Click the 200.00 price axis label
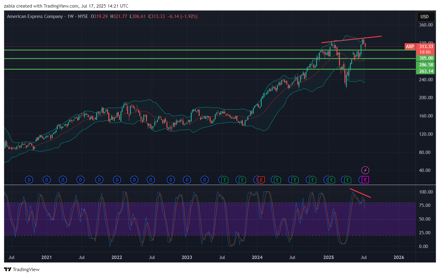This screenshot has height=276, width=440. (426, 98)
